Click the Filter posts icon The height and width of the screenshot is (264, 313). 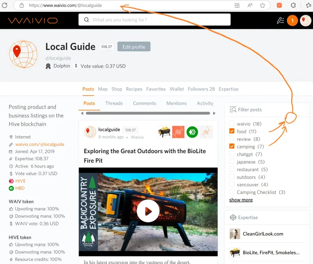(233, 110)
